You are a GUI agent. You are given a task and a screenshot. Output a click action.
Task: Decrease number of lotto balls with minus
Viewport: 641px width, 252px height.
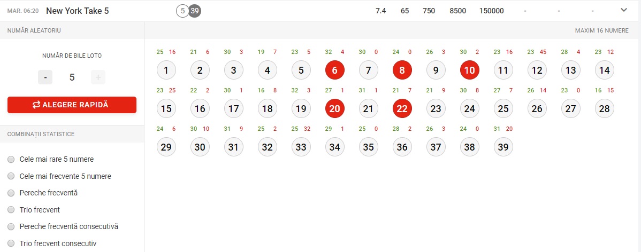[x=45, y=77]
